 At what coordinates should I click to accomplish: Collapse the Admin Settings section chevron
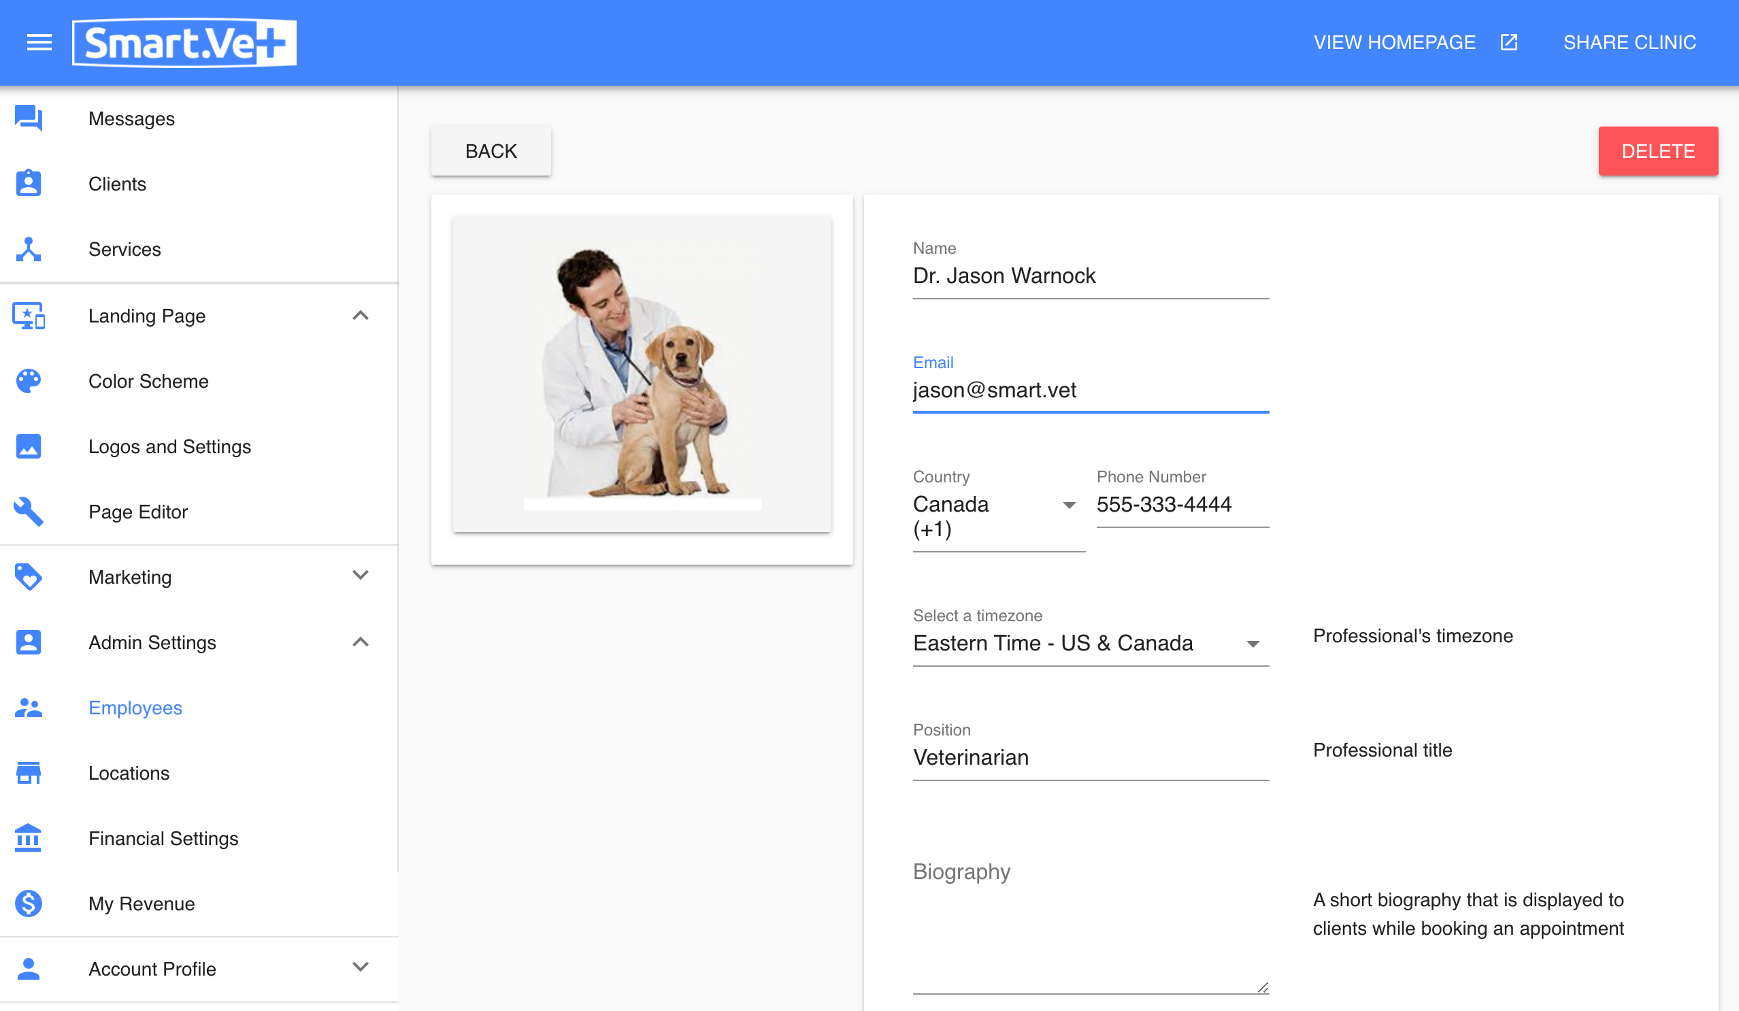(360, 642)
